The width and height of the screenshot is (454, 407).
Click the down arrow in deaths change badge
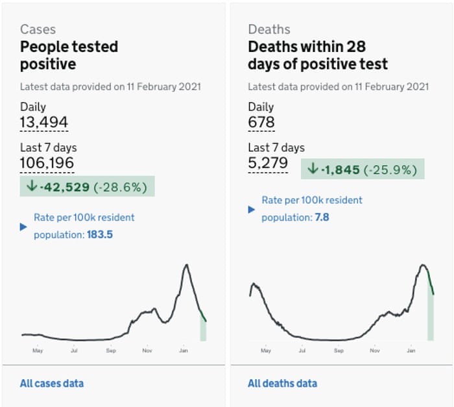tap(313, 169)
